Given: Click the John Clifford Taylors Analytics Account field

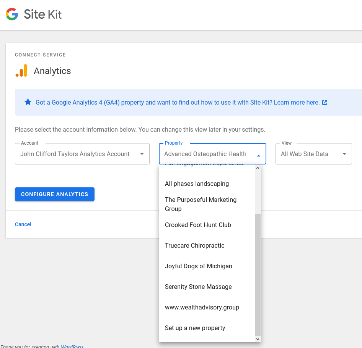Looking at the screenshot, I should tap(82, 154).
